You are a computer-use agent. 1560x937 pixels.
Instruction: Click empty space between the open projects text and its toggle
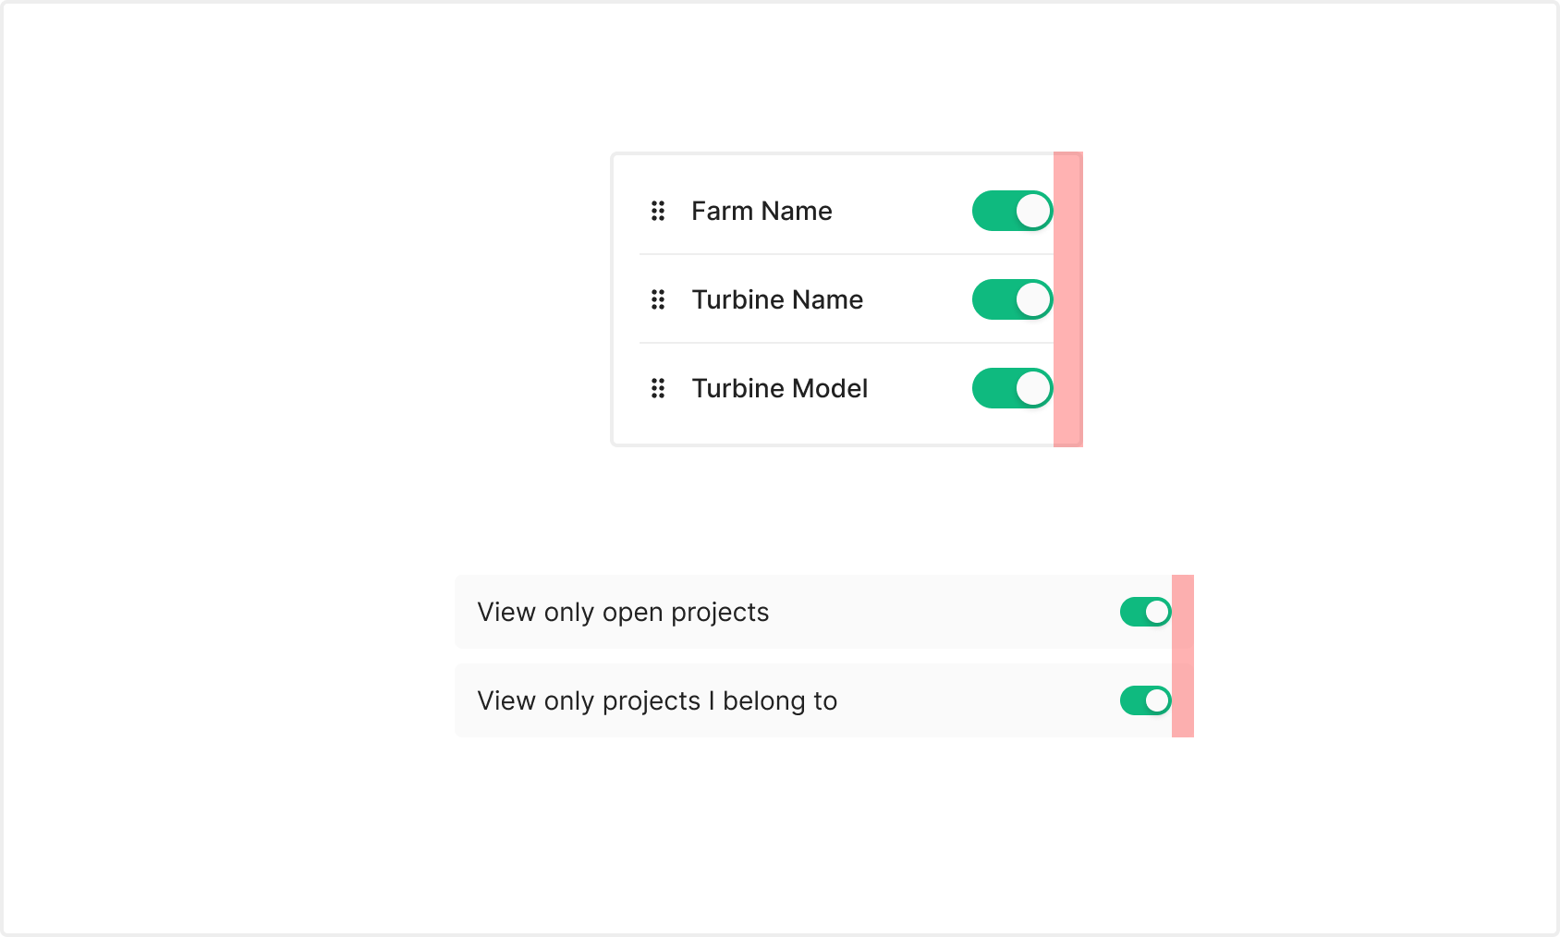943,613
